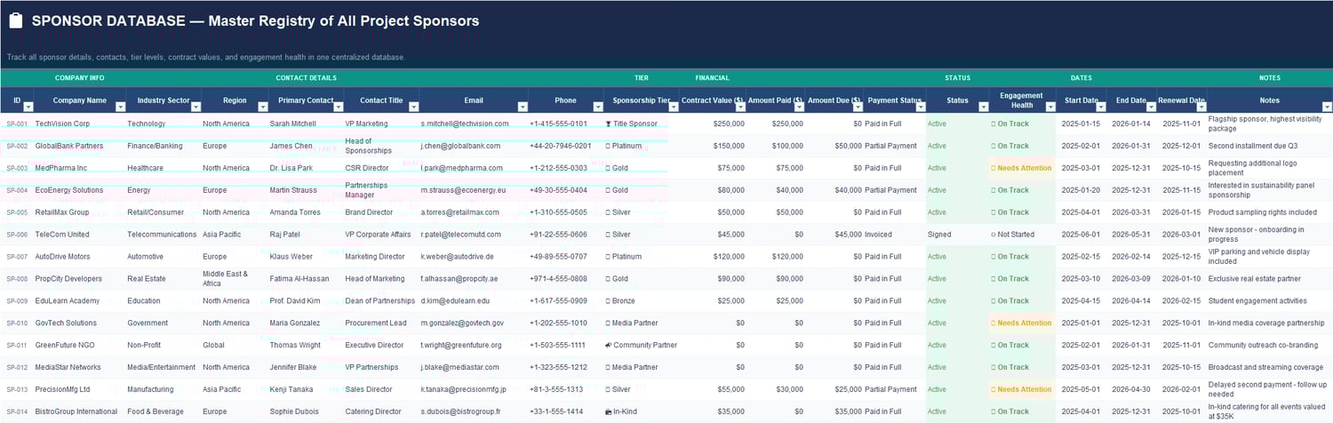Open the Start Date filter dropdown
Screen dimensions: 1333x423
[x=1100, y=107]
